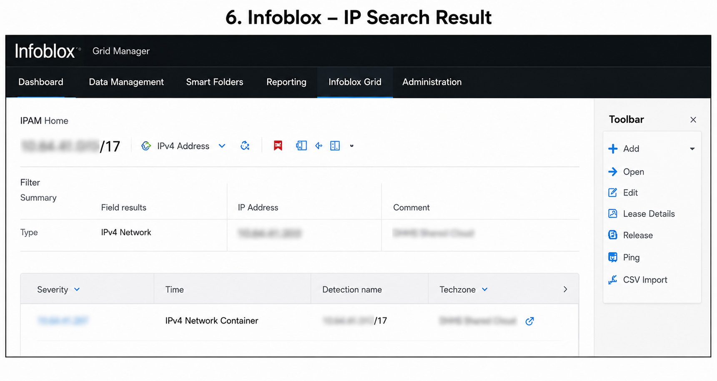717x381 pixels.
Task: Click the split columns view icon
Action: (335, 145)
